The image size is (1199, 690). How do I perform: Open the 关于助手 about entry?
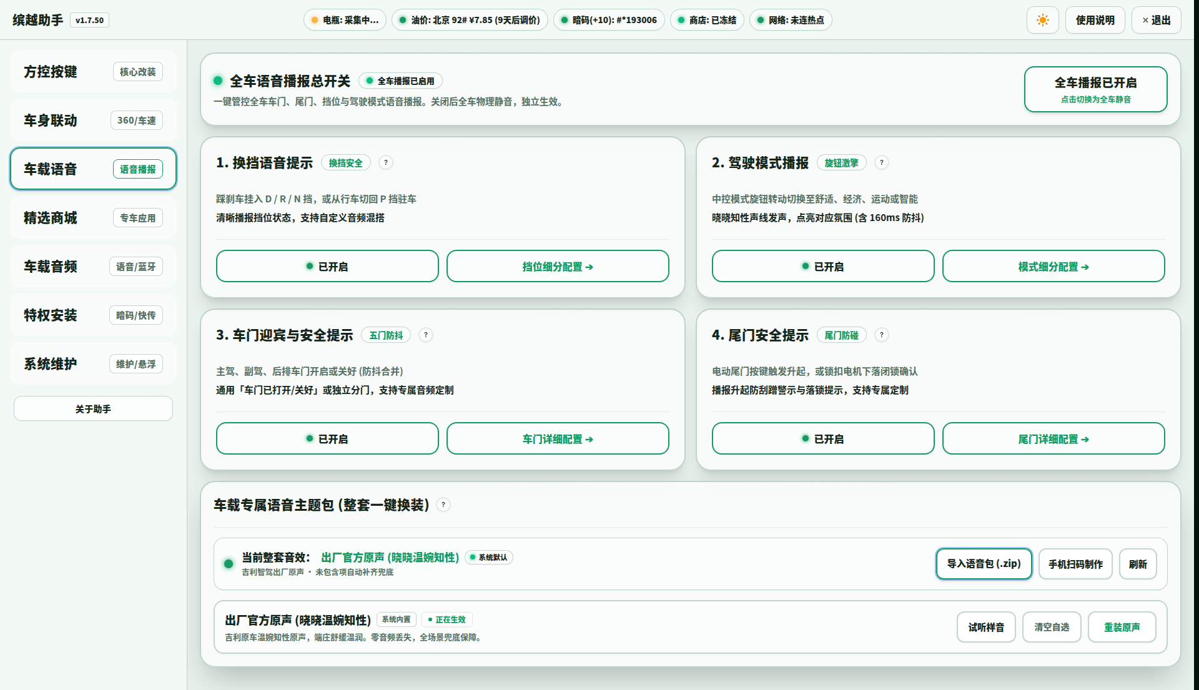[x=93, y=409]
